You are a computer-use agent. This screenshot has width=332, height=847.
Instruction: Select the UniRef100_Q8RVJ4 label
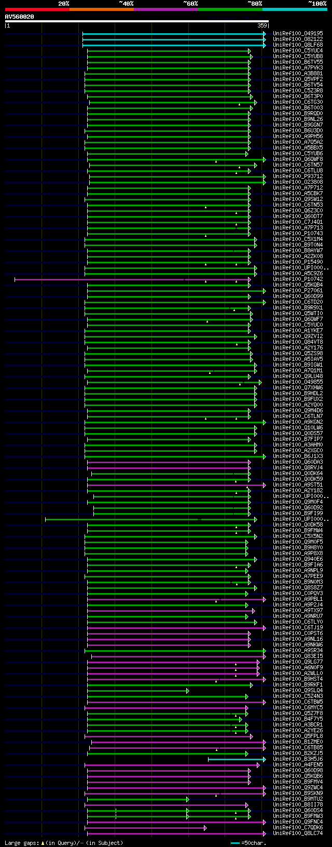coord(298,467)
